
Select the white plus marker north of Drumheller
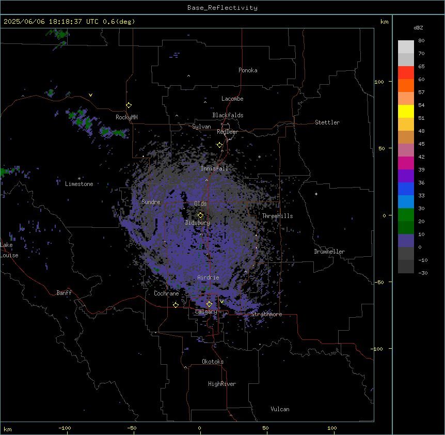(316, 194)
